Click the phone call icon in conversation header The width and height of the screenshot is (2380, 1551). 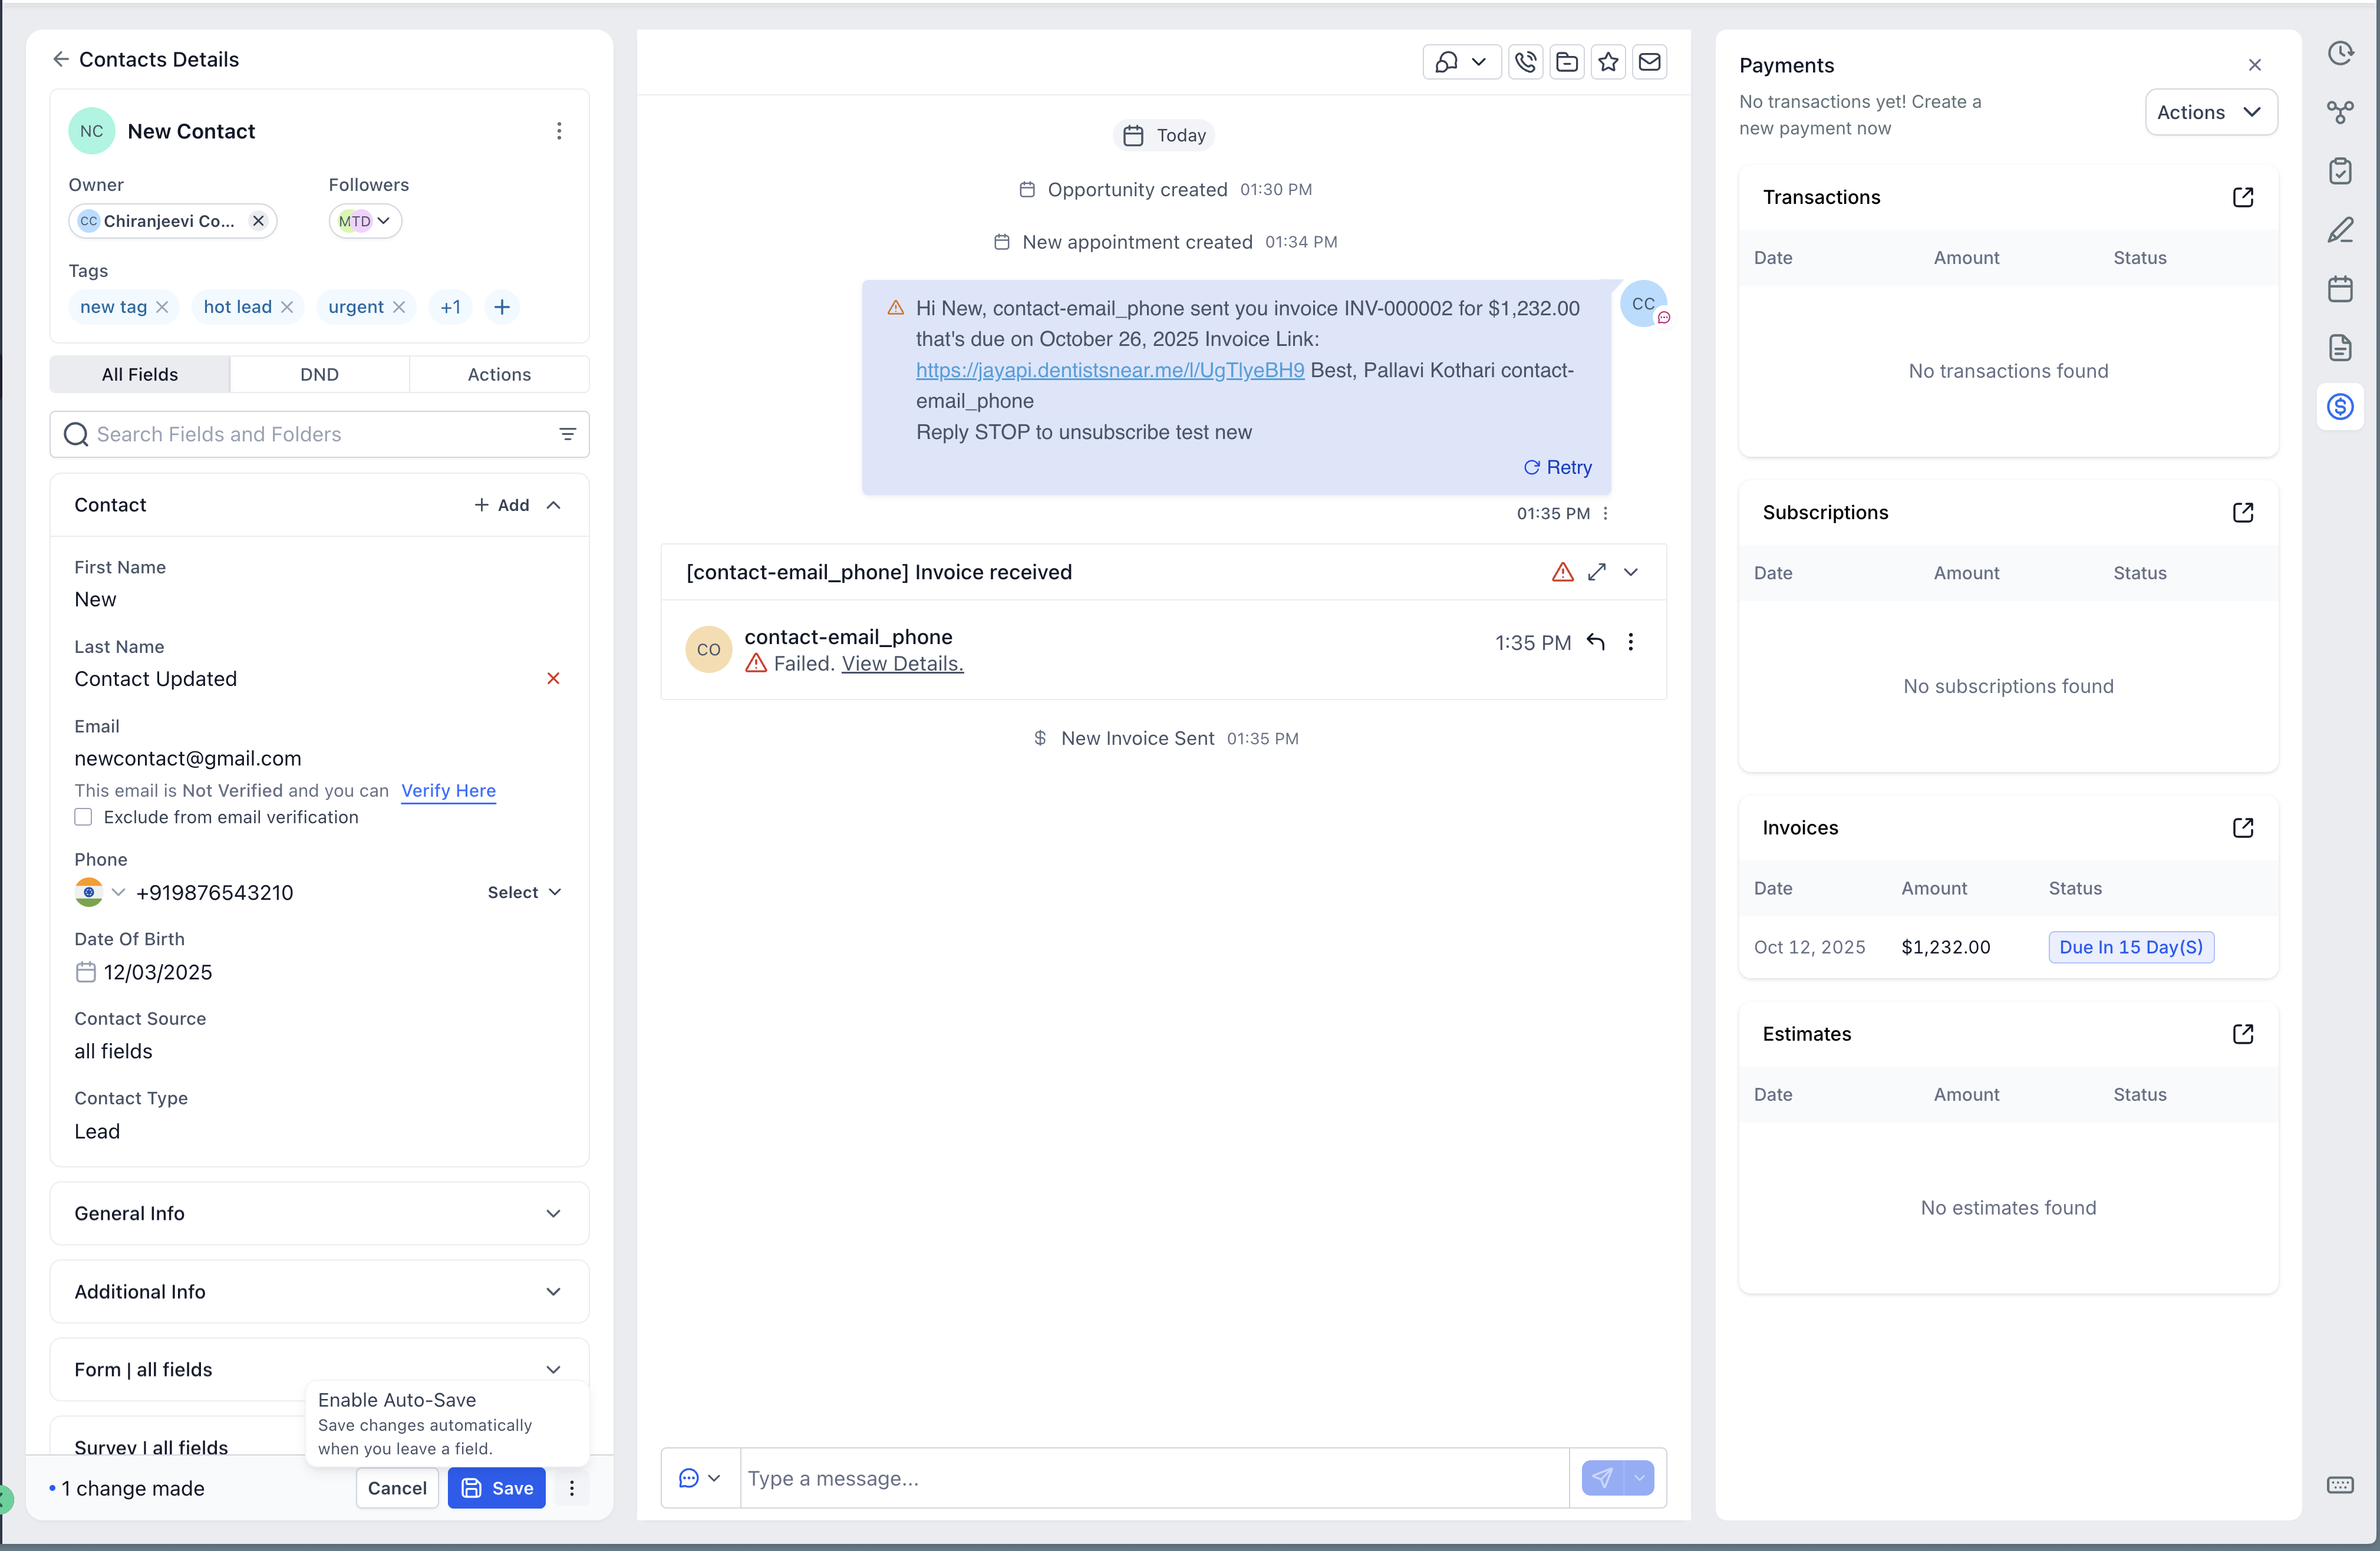pyautogui.click(x=1525, y=62)
